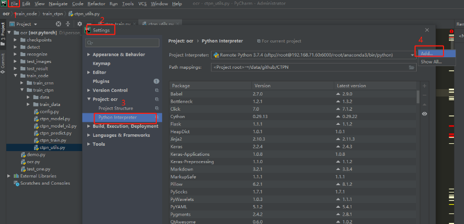Click train_ctpn in breadcrumb path

point(53,14)
